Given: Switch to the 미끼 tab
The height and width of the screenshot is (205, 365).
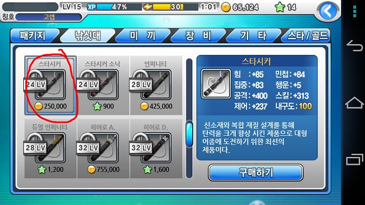Looking at the screenshot, I should point(142,36).
